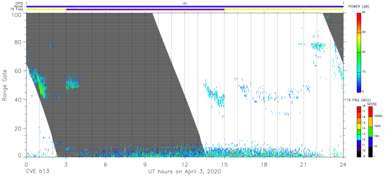Click 'UT hours on April 3, 2020' title
The width and height of the screenshot is (386, 178).
pos(185,172)
